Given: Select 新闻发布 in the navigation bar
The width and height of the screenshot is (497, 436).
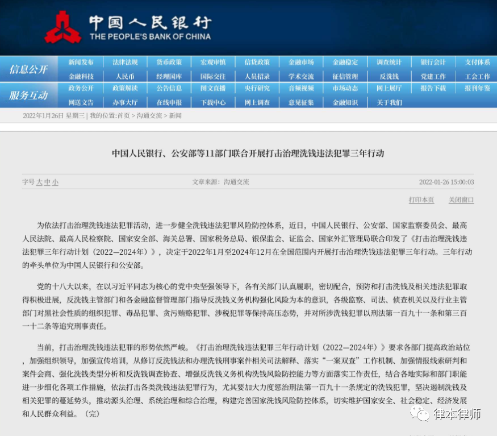Looking at the screenshot, I should (80, 62).
